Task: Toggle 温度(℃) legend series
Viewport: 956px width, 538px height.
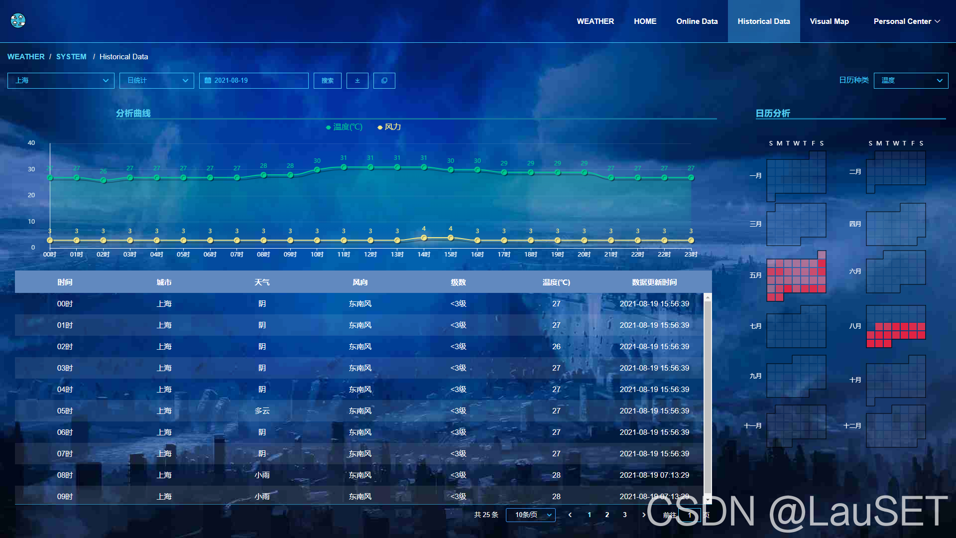Action: [344, 127]
